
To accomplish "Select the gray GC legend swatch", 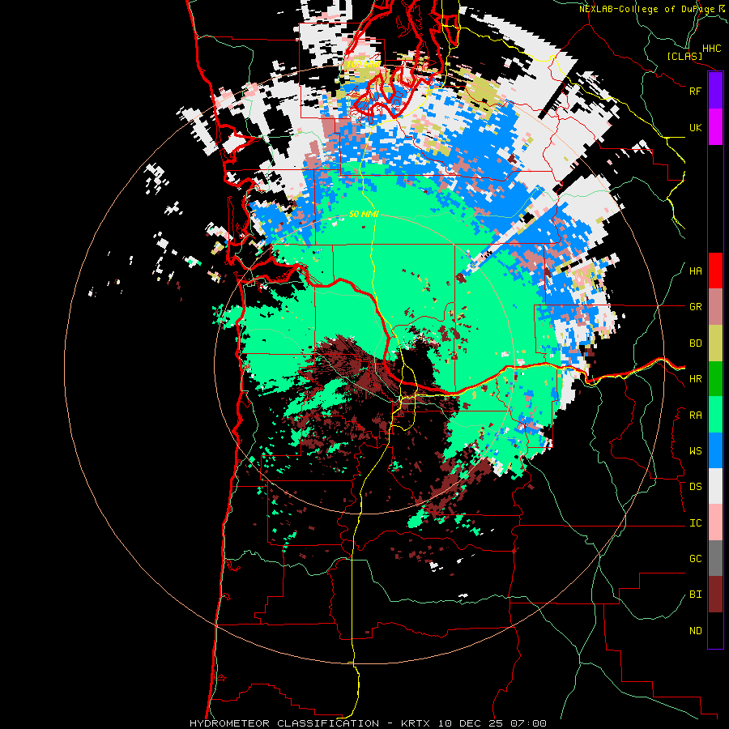I will point(715,558).
